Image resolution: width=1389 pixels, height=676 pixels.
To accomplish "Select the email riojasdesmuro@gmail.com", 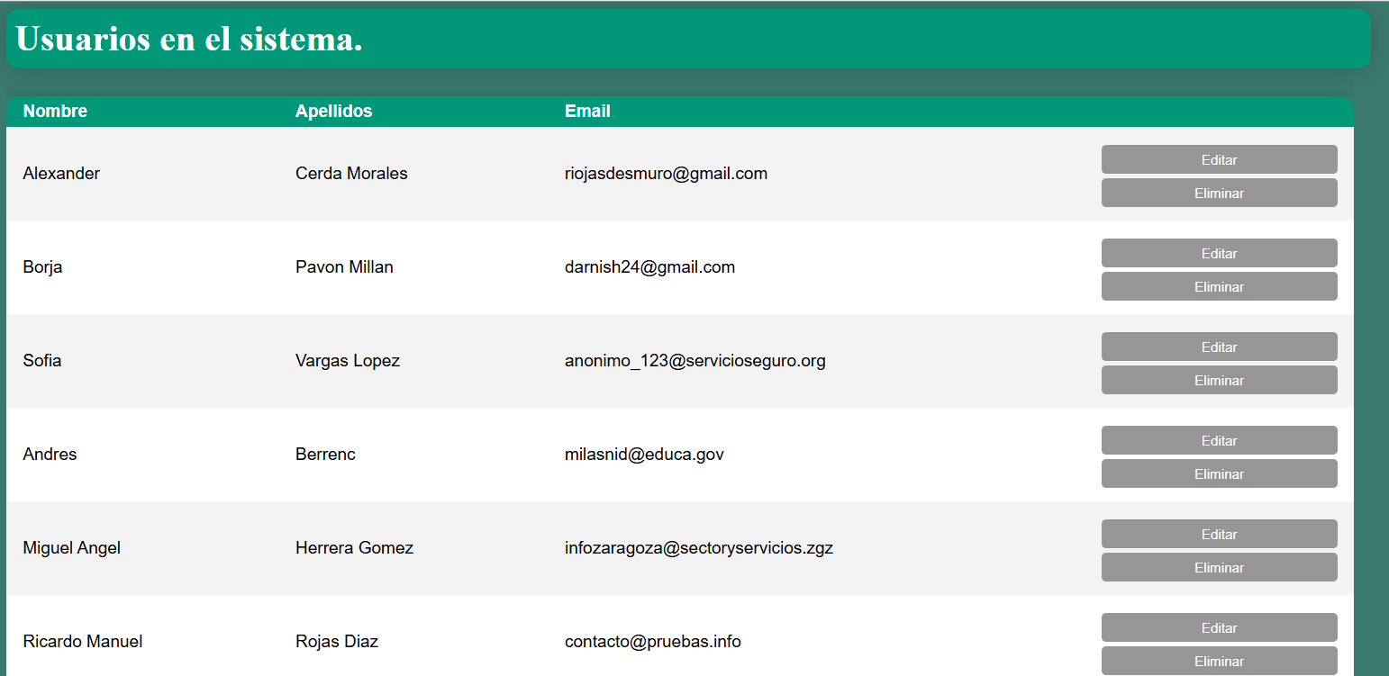I will (666, 174).
